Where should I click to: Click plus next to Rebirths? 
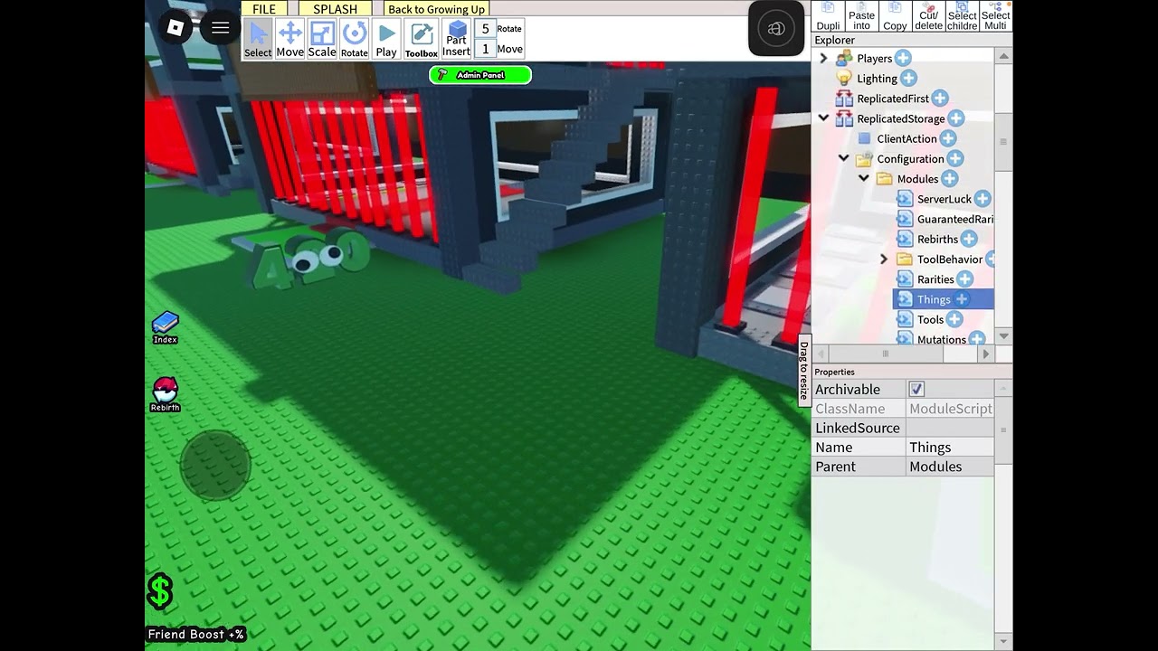pos(969,239)
